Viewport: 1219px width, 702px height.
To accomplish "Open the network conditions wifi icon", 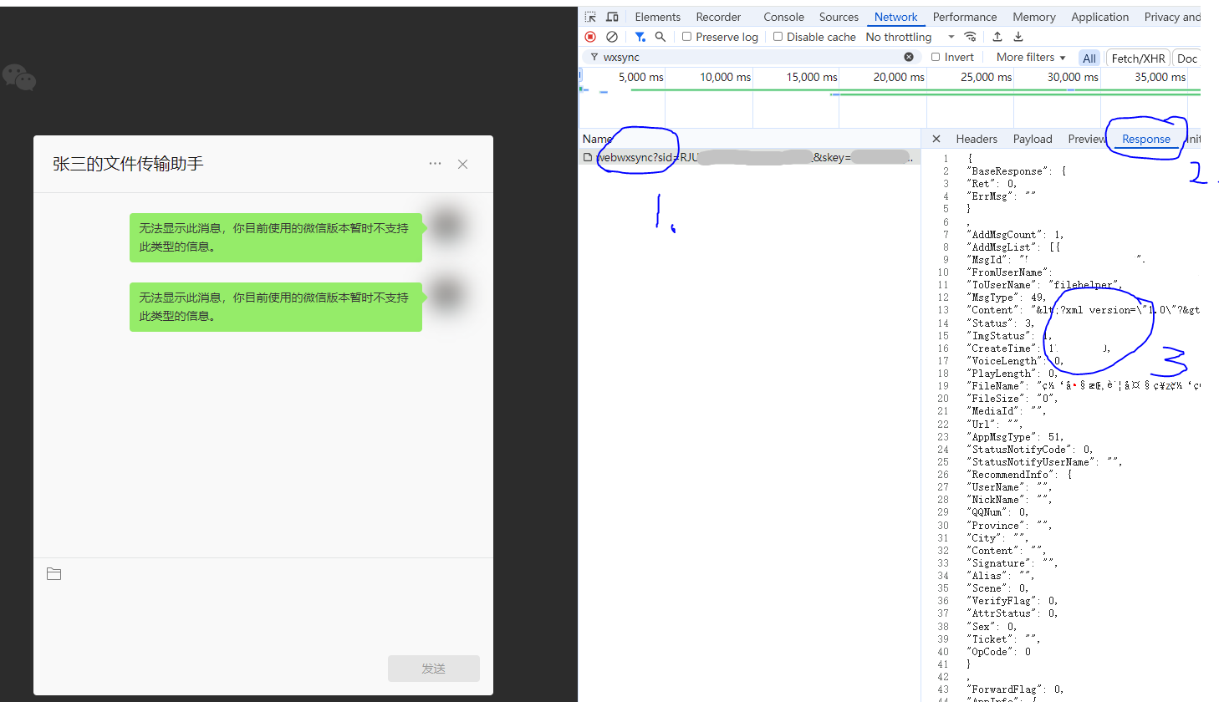I will pyautogui.click(x=970, y=37).
